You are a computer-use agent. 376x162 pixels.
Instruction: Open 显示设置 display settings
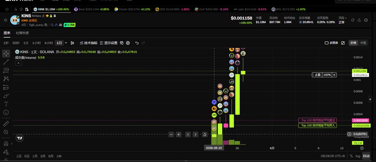109,43
